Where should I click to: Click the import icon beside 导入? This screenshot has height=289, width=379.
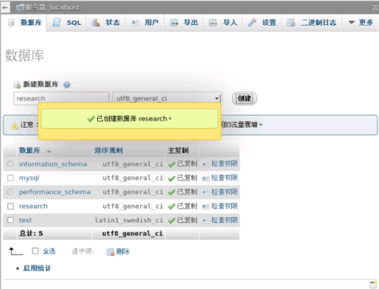pyautogui.click(x=213, y=23)
